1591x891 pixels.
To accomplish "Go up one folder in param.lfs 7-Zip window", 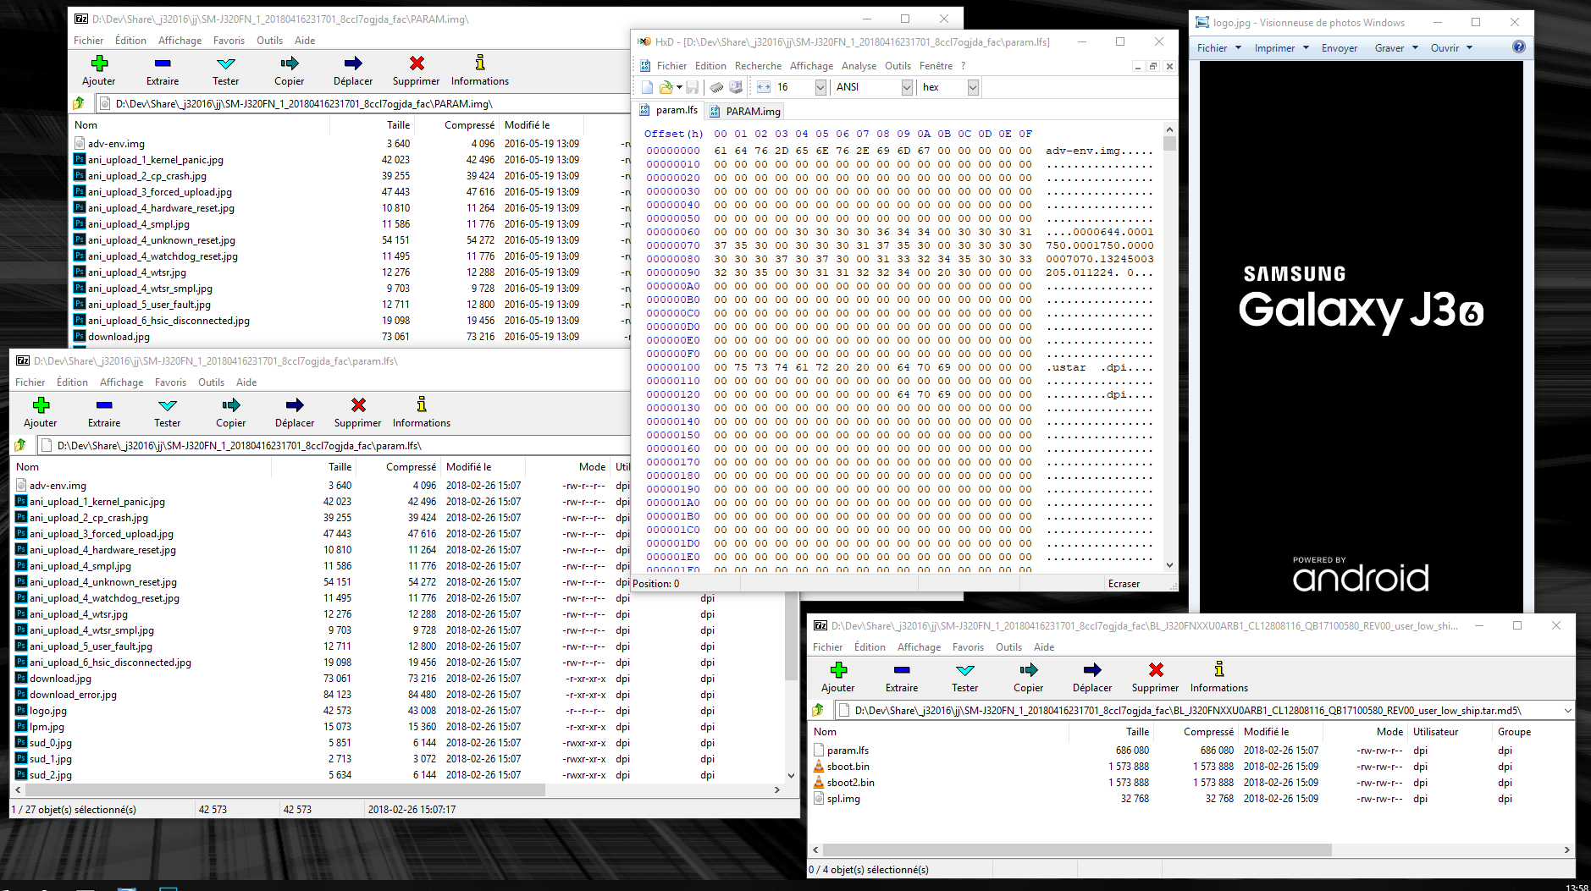I will point(20,445).
